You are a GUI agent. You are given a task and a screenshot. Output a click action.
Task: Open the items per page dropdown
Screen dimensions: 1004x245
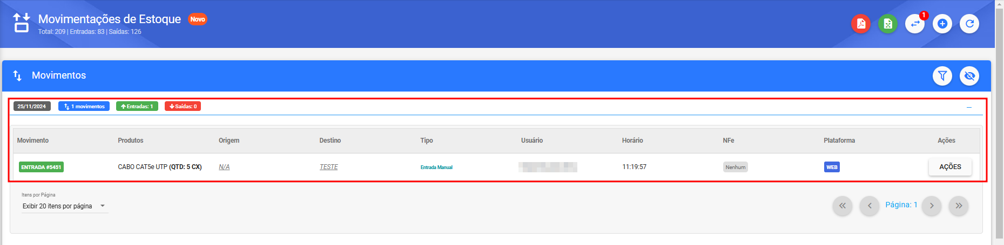click(x=64, y=206)
